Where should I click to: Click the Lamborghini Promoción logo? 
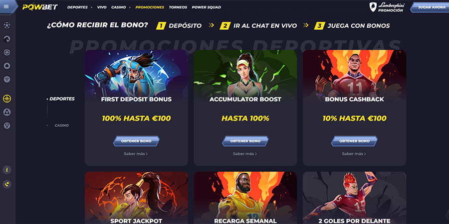[x=387, y=7]
